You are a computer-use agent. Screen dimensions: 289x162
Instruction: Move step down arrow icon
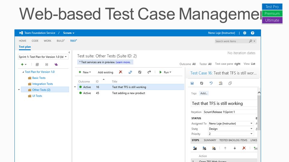(x=235, y=148)
